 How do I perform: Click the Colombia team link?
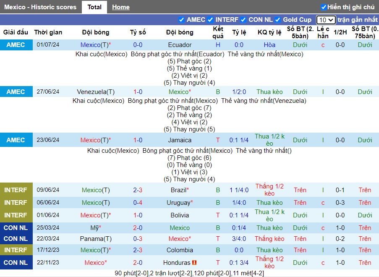click(x=180, y=250)
